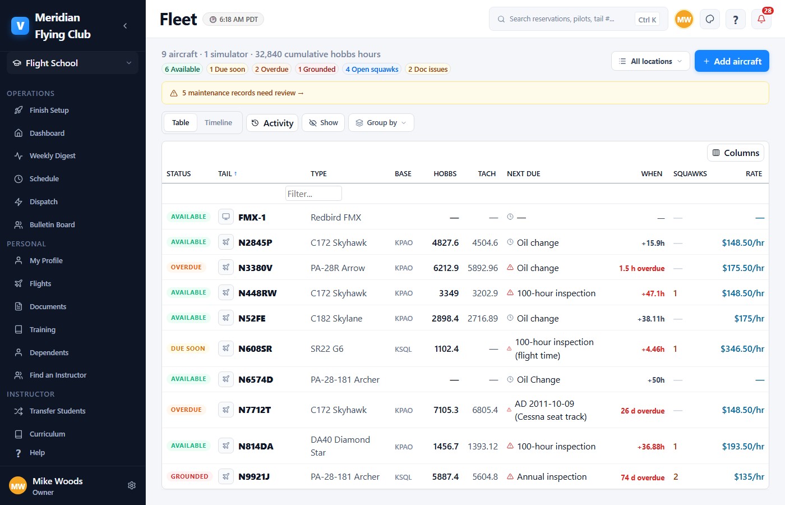
Task: Toggle the Show visibility button
Action: [x=323, y=123]
